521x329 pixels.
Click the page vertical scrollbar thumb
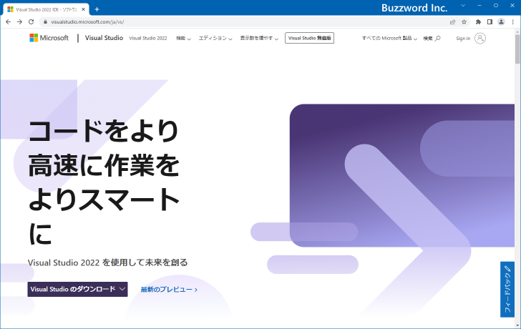click(517, 49)
